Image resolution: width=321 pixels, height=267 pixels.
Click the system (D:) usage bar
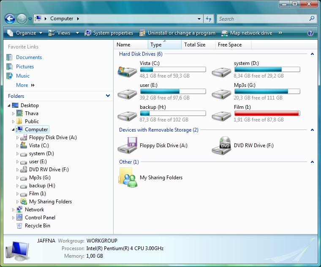click(267, 70)
